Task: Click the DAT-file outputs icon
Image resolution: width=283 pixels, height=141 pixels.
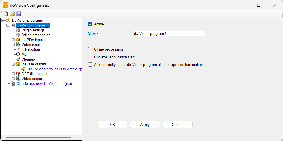Action: tap(18, 74)
